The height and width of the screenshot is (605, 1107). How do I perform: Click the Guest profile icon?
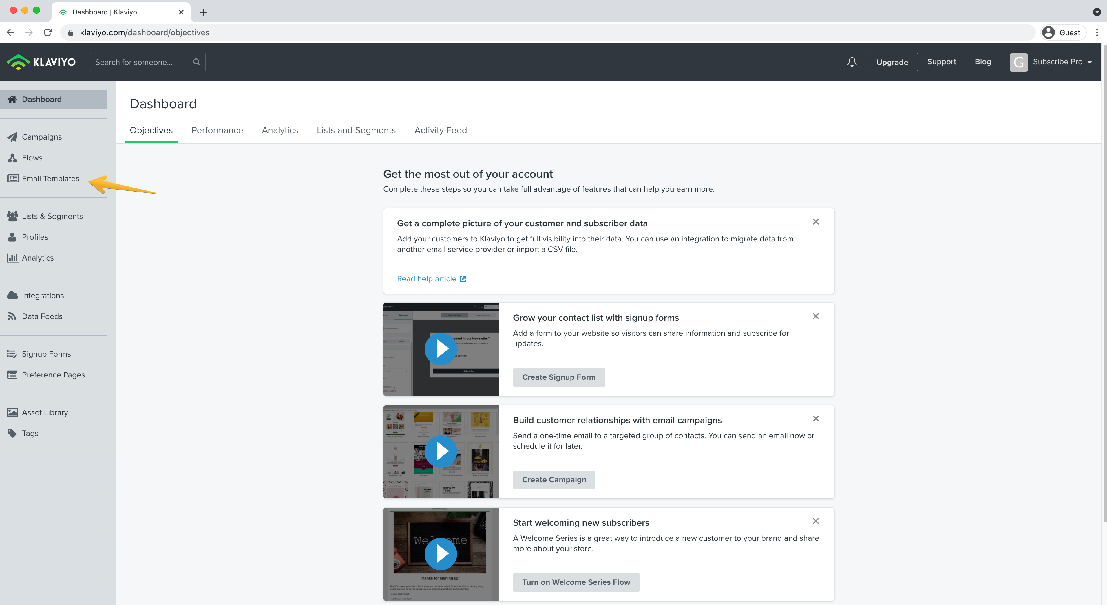(1048, 32)
